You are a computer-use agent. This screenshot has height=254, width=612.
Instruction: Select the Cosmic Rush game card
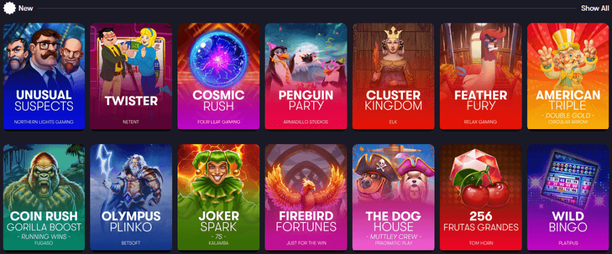(219, 76)
